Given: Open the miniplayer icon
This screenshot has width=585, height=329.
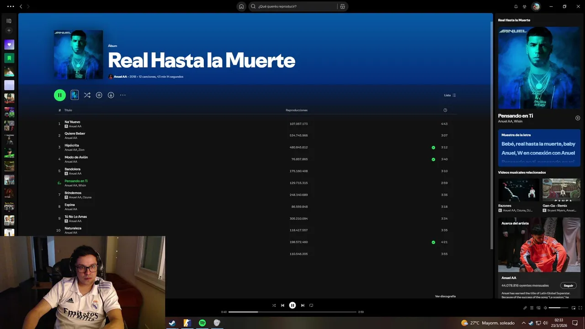Looking at the screenshot, I should coord(574,308).
